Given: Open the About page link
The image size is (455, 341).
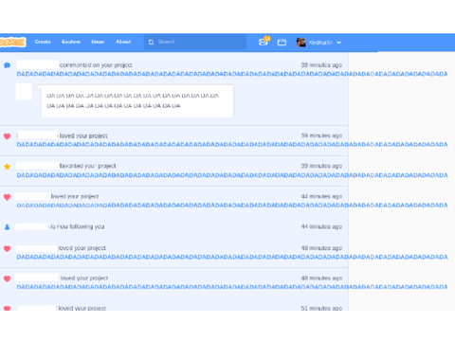Looking at the screenshot, I should (123, 42).
